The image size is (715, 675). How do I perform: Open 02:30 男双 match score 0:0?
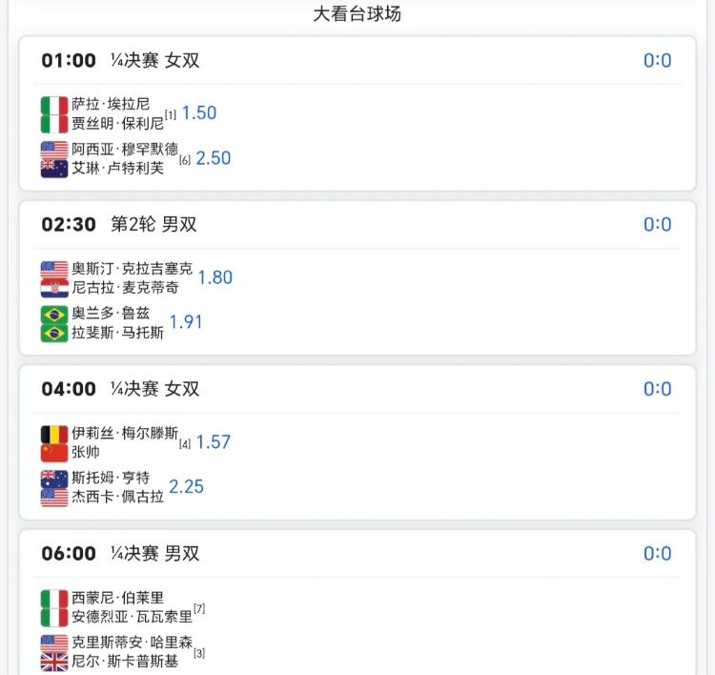tap(657, 225)
